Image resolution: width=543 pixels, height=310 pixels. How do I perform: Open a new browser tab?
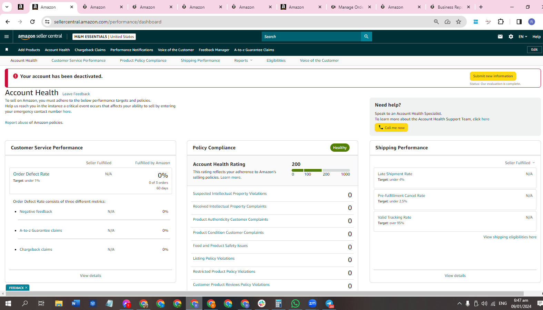tap(481, 7)
